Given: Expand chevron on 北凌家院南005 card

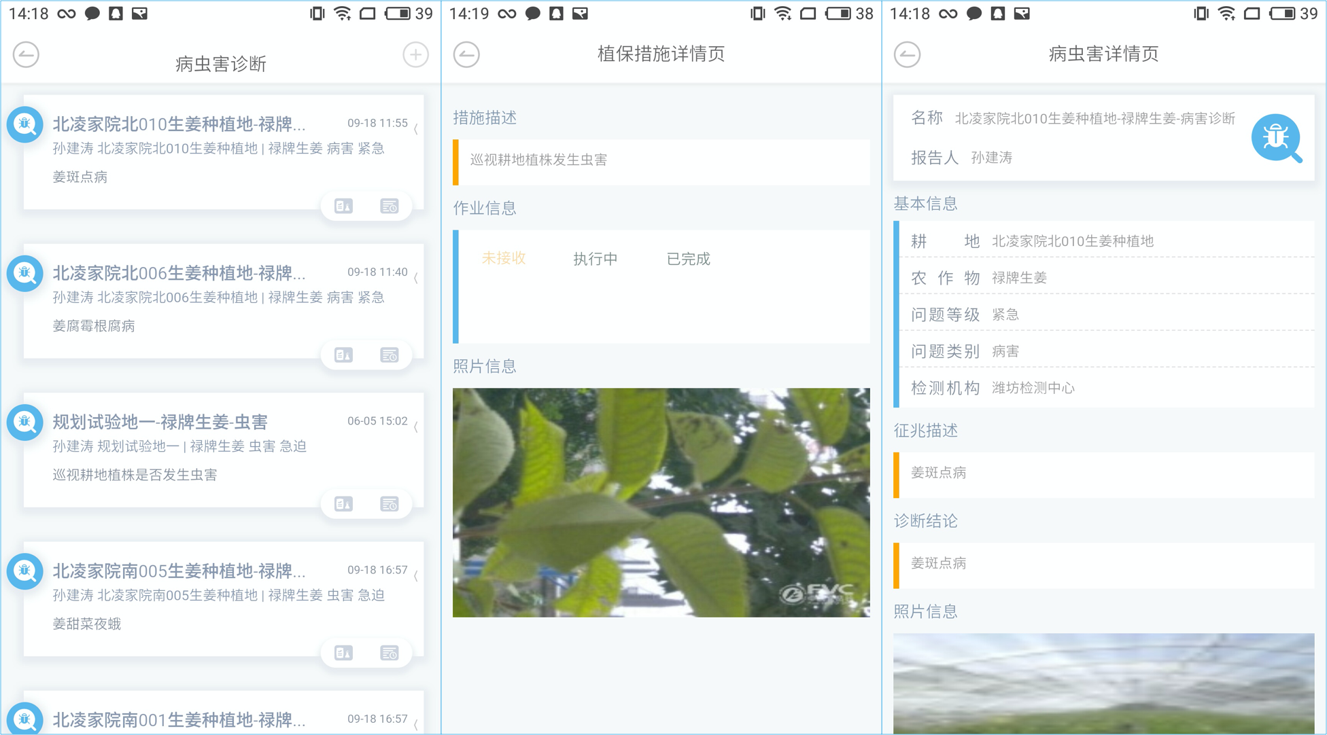Looking at the screenshot, I should point(416,575).
